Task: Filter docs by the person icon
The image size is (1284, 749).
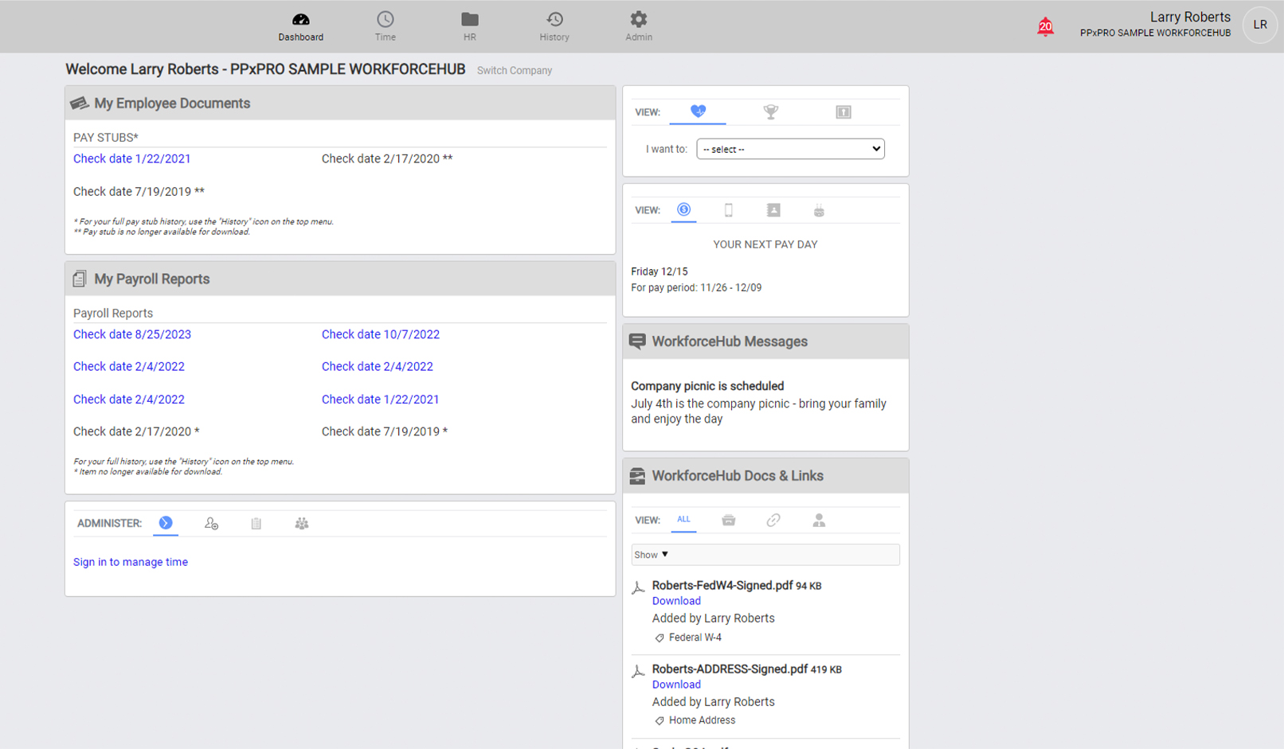Action: click(819, 521)
